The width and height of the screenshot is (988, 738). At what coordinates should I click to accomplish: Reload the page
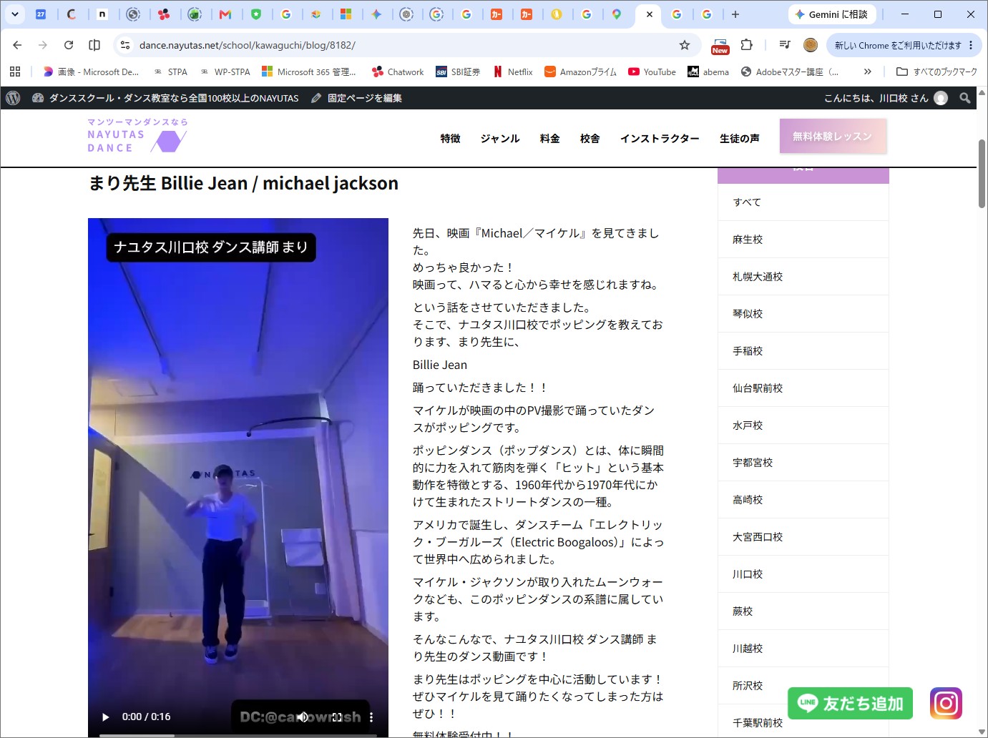(69, 45)
